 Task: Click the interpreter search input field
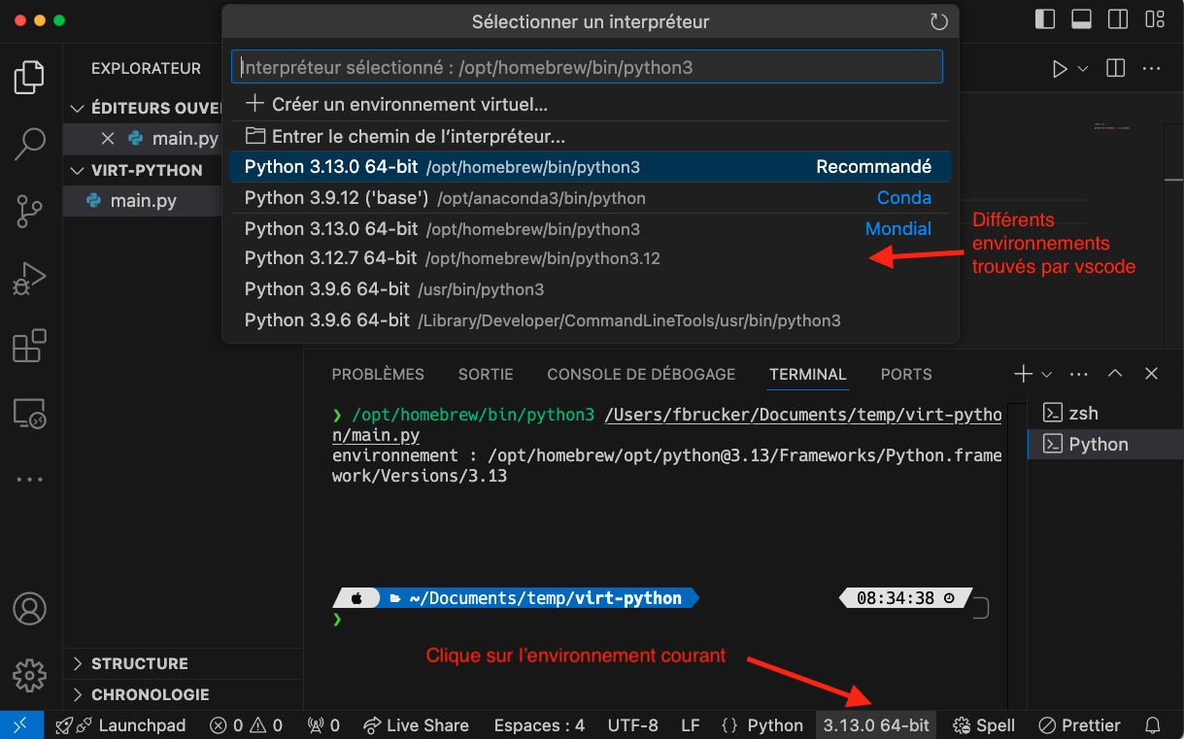[x=587, y=67]
